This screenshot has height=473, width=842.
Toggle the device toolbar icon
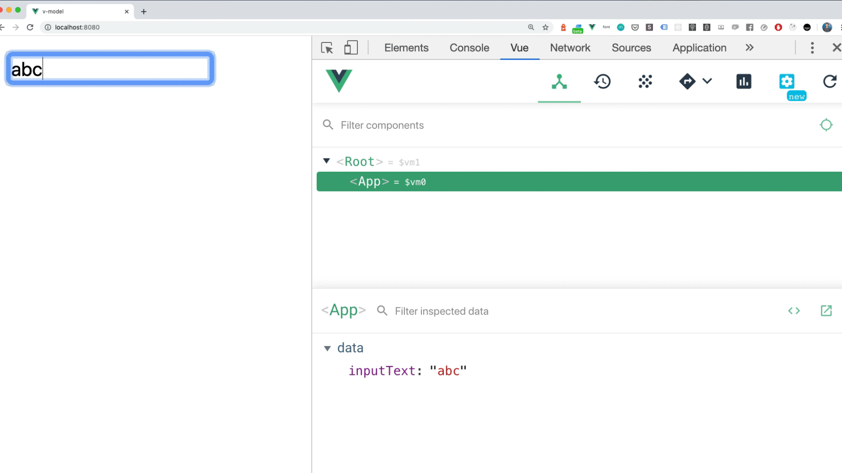pyautogui.click(x=351, y=48)
